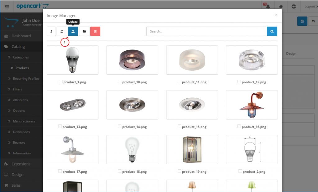Focus the Search input field
Image resolution: width=318 pixels, height=192 pixels.
click(x=207, y=31)
